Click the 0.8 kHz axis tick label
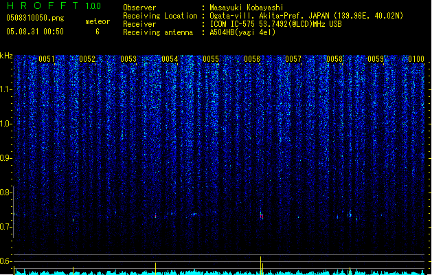 (6, 192)
